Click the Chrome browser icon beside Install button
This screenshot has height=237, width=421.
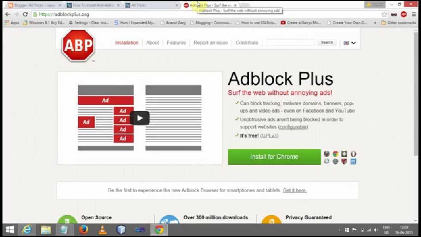click(335, 154)
